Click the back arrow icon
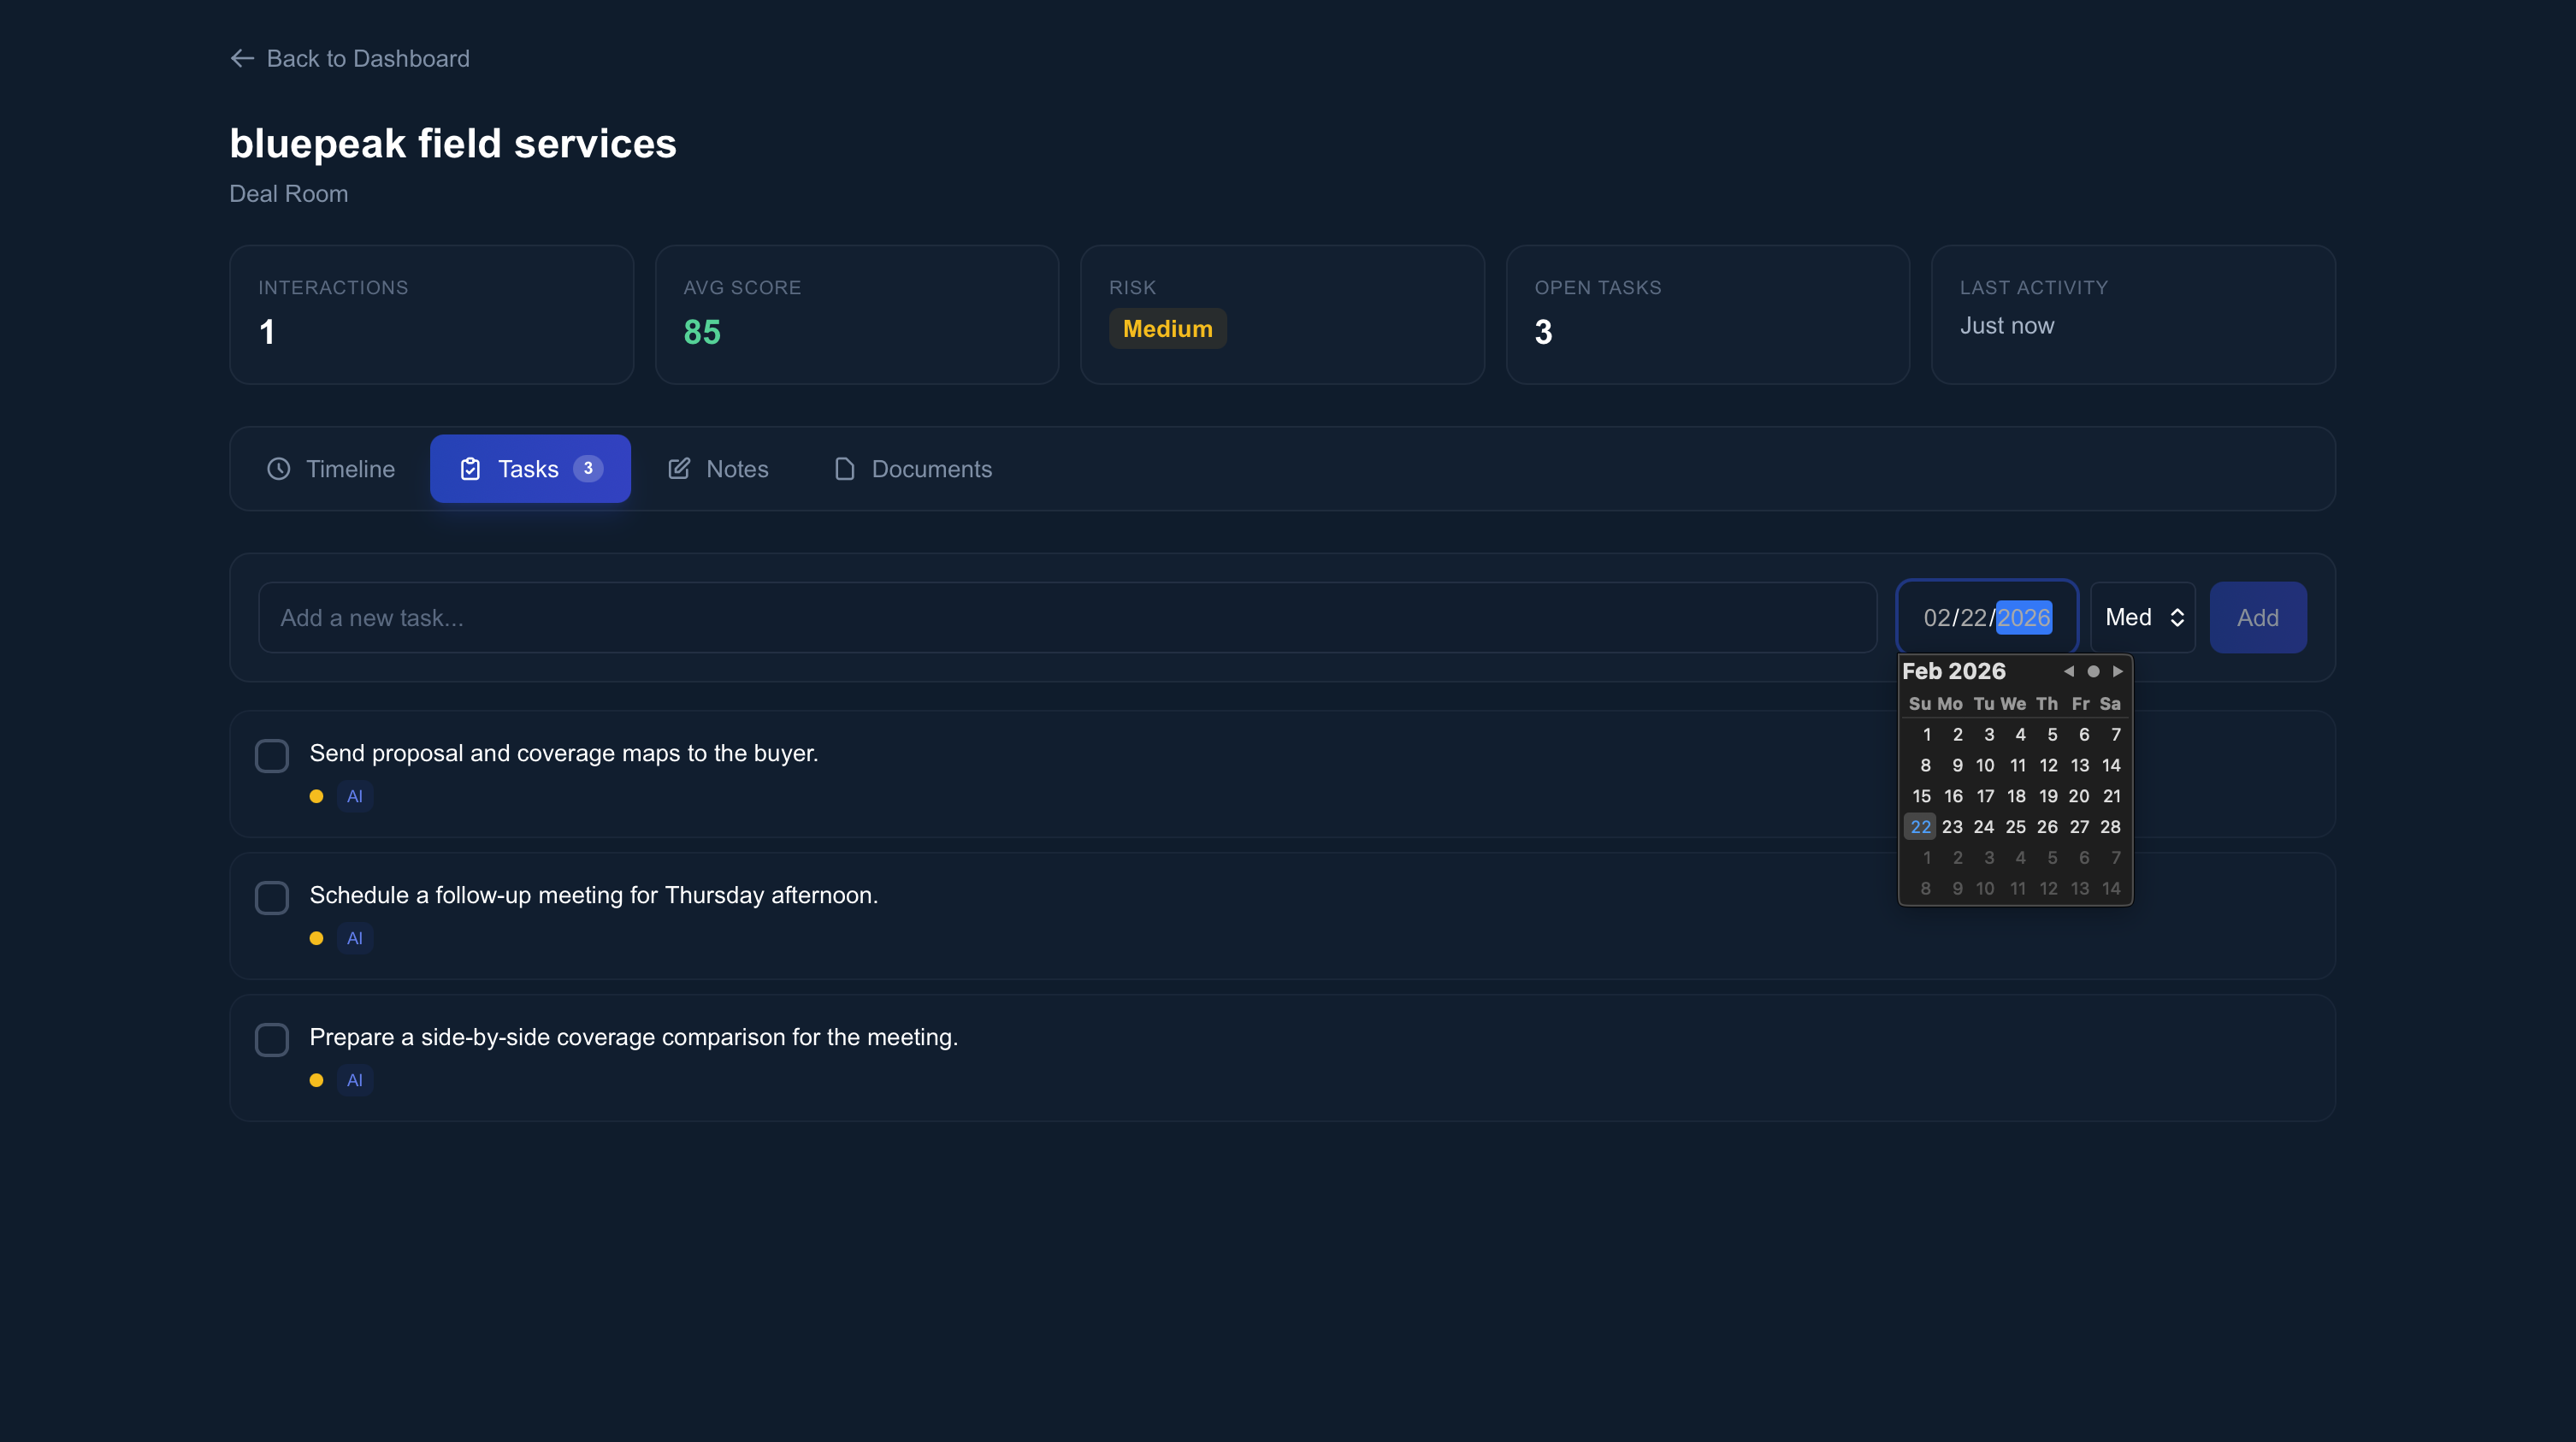 click(x=242, y=58)
